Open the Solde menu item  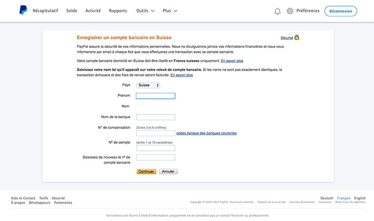[72, 11]
